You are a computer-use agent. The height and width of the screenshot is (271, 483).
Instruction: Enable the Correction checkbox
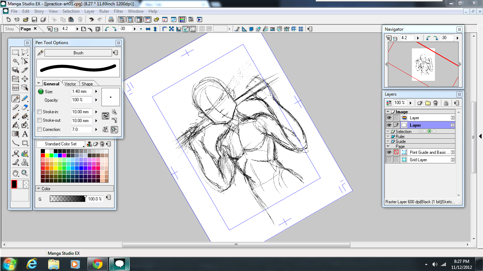(x=40, y=129)
